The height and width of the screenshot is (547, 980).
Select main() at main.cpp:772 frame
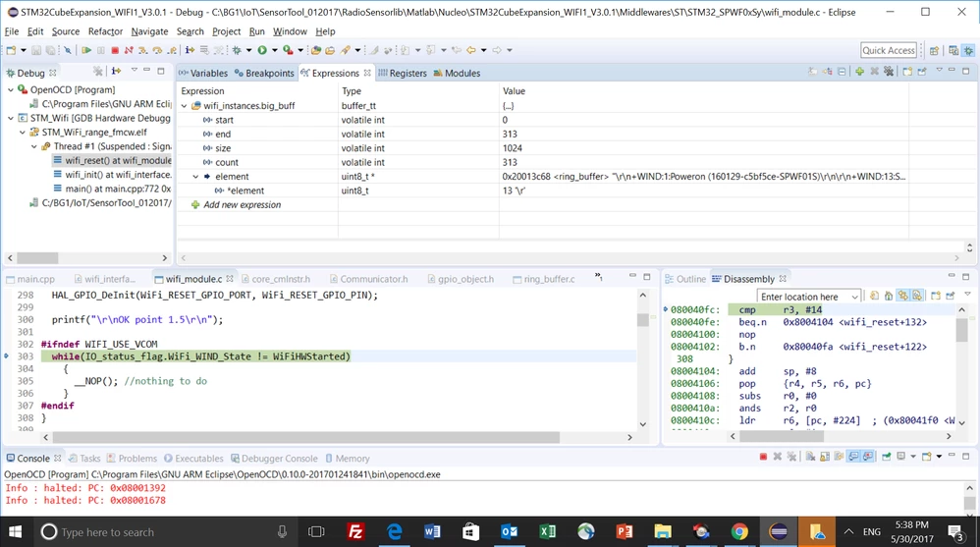pos(112,189)
